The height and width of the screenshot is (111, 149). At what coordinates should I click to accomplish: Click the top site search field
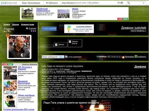[x=136, y=3]
